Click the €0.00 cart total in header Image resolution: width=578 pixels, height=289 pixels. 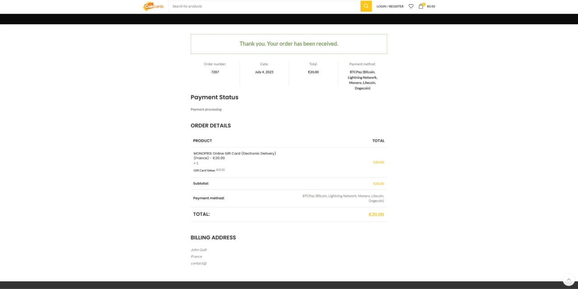[x=431, y=6]
